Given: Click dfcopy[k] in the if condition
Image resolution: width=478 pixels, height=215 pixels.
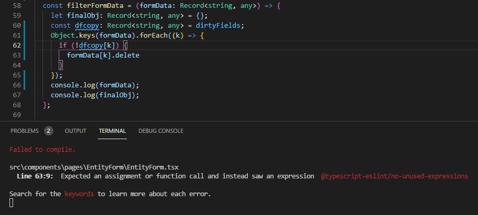Looking at the screenshot, I should pos(97,46).
